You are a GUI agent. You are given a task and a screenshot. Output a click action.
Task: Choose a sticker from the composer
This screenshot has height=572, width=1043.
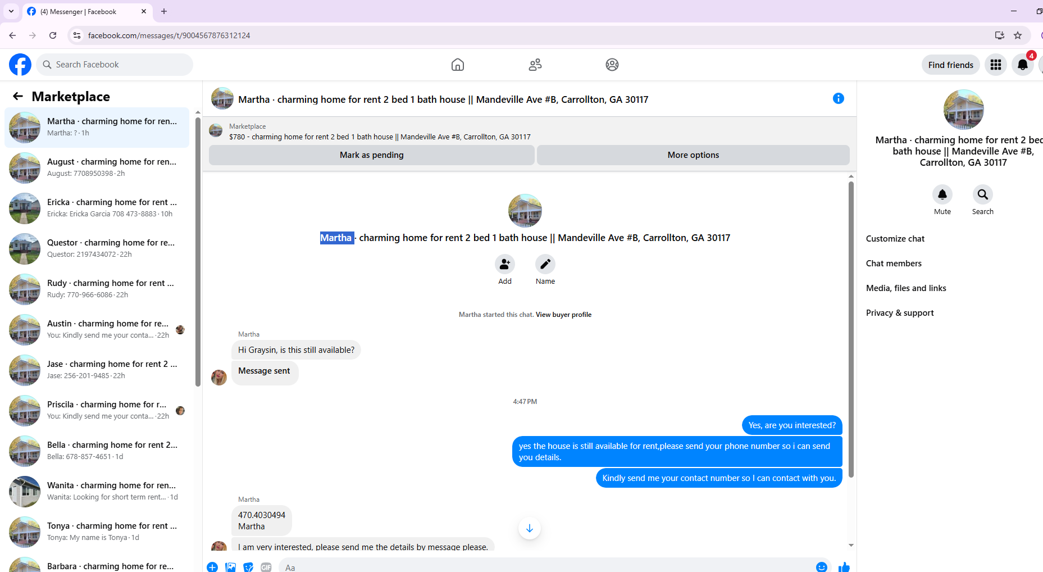[x=248, y=567]
